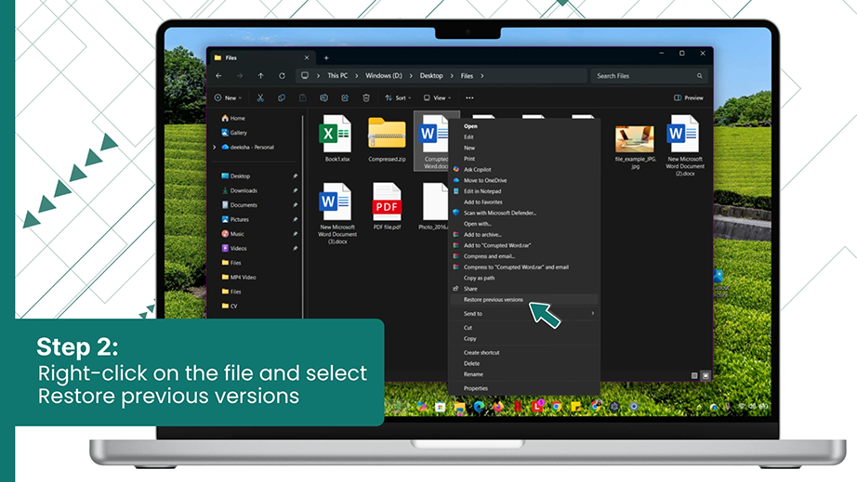This screenshot has width=857, height=482.
Task: Toggle the Preview pane button
Action: pyautogui.click(x=689, y=98)
